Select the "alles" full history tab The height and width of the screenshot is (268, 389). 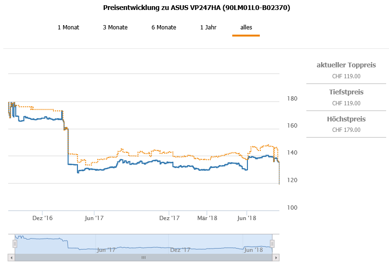246,28
